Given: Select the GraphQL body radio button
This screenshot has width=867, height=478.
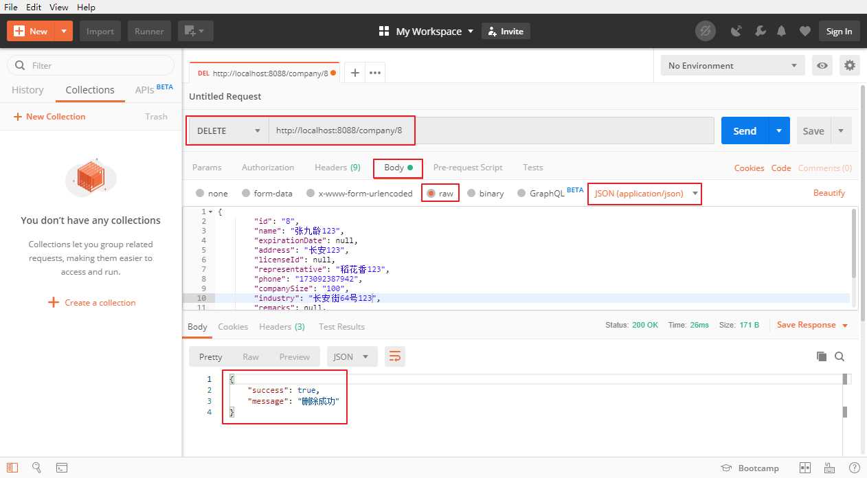Looking at the screenshot, I should tap(521, 194).
